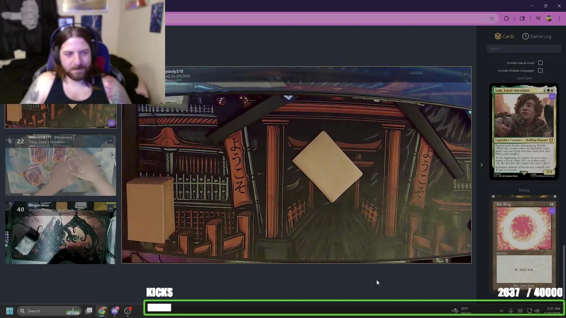This screenshot has width=566, height=318.
Task: Adjust Milleristall315's life total 22
Action: (x=20, y=141)
